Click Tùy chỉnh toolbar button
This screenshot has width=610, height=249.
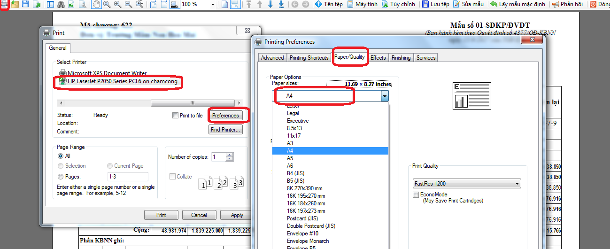(x=398, y=4)
